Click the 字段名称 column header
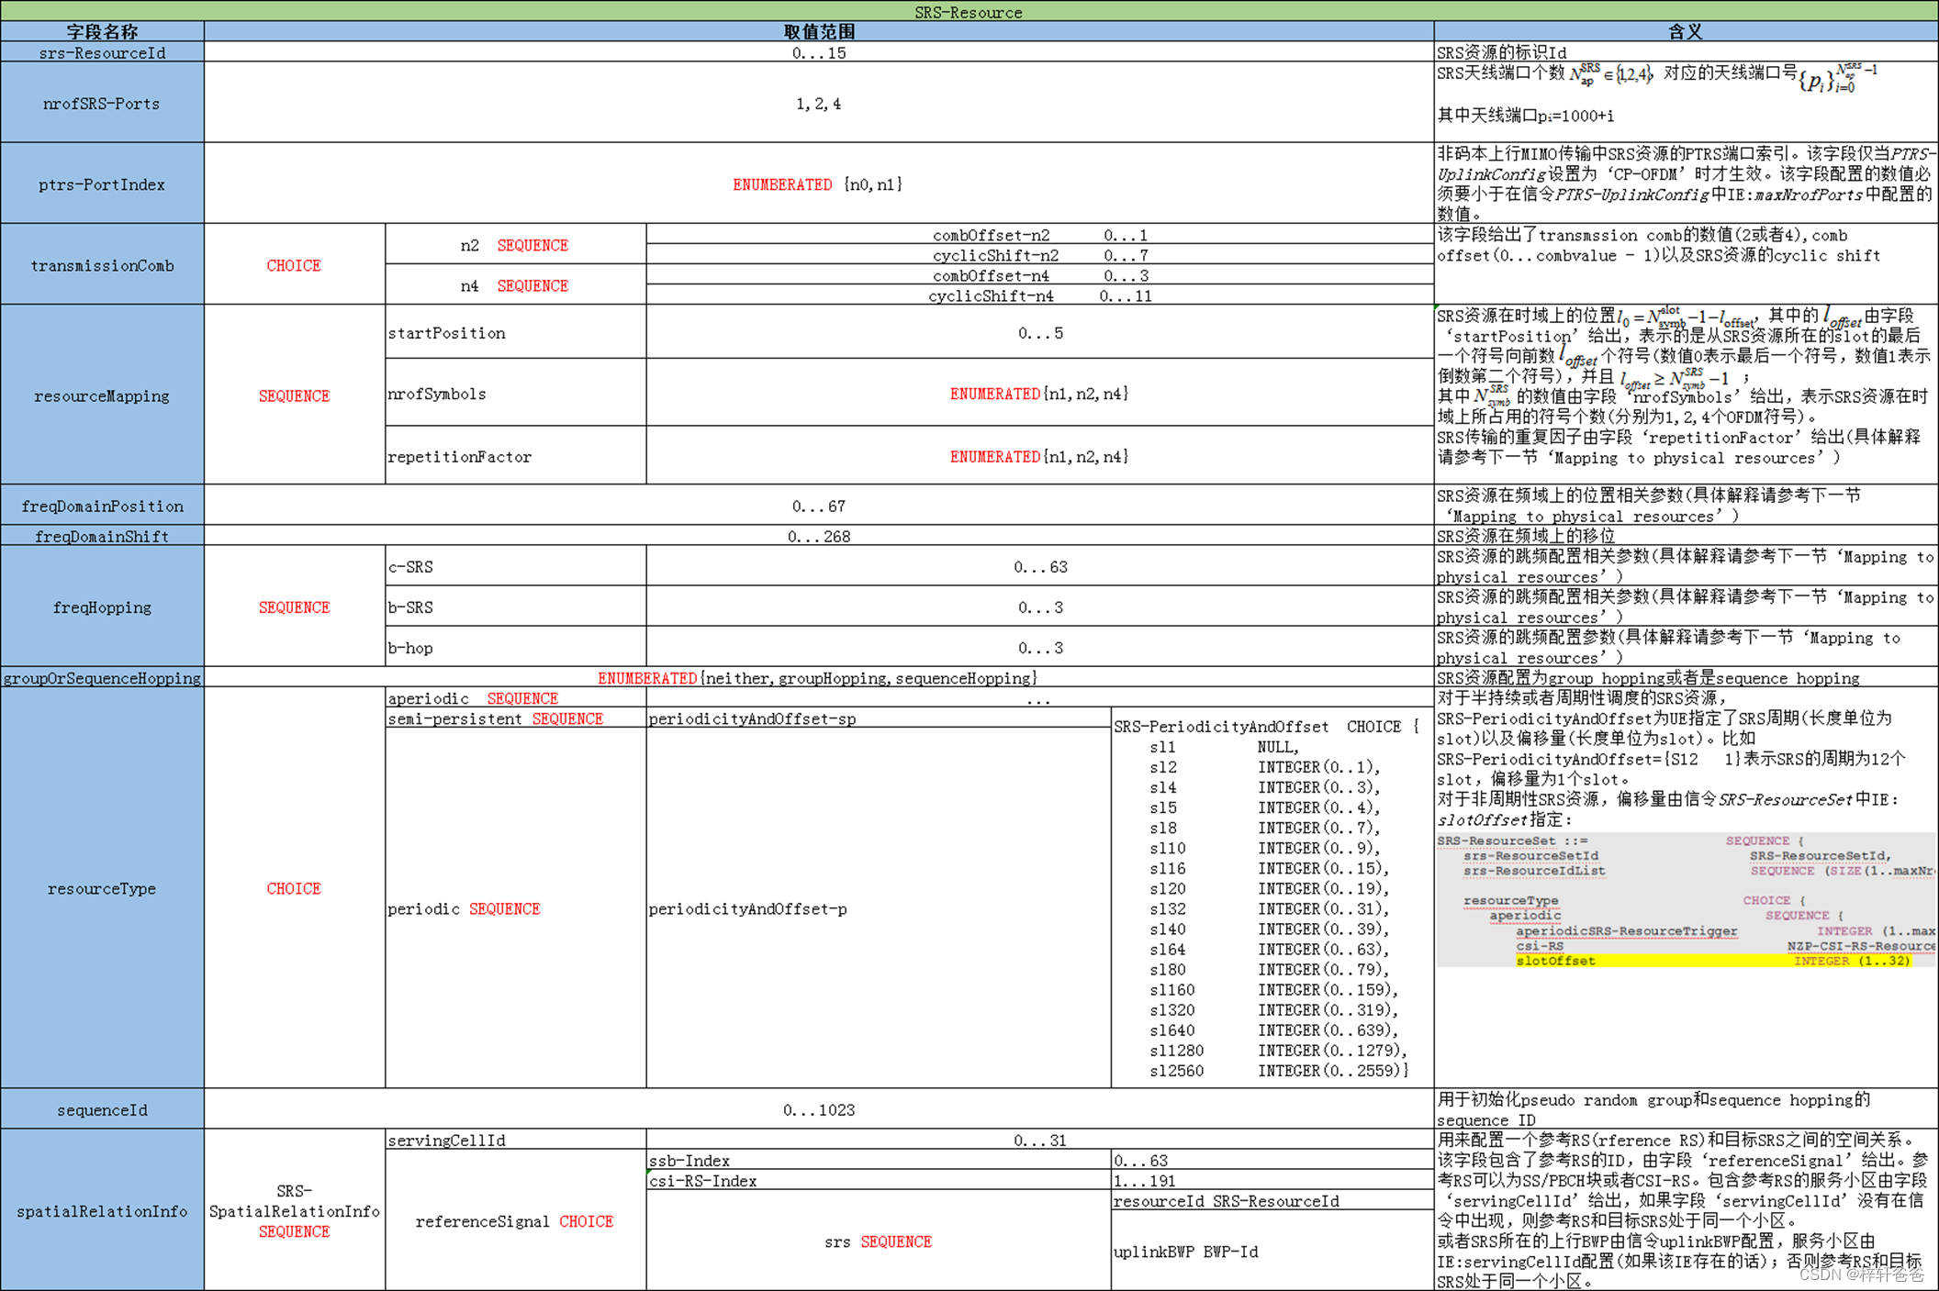This screenshot has width=1939, height=1291. (101, 31)
